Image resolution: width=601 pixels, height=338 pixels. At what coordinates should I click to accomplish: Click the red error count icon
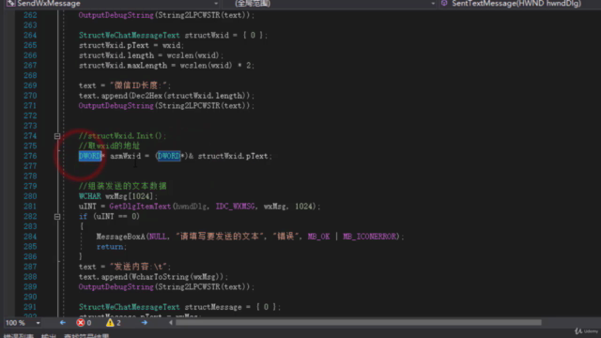81,323
